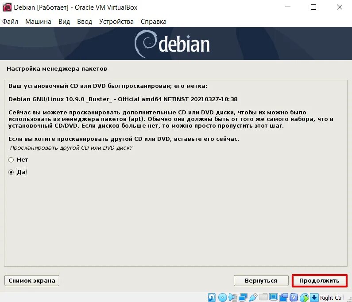Click the Настройка менеджера пакетов heading
Viewport: 352px width, 302px height.
point(57,69)
